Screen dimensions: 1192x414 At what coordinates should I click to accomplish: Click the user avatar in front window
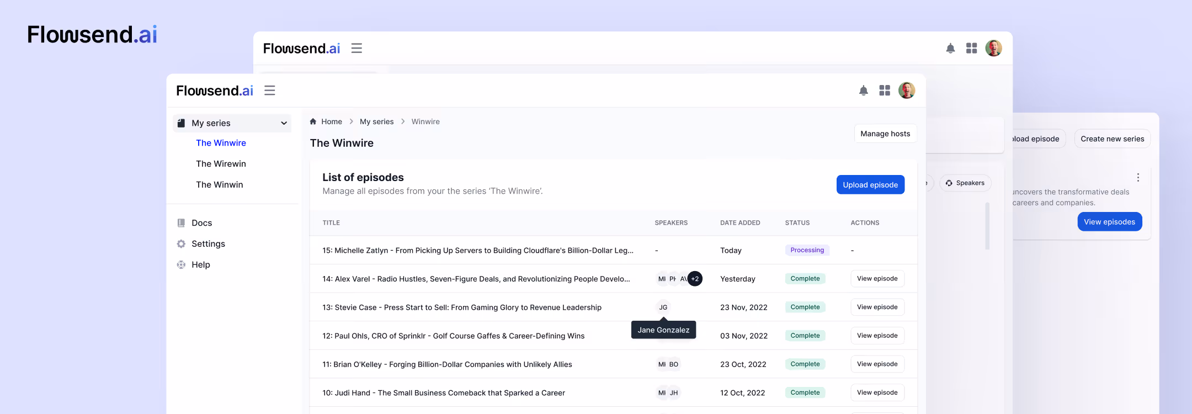pyautogui.click(x=907, y=91)
